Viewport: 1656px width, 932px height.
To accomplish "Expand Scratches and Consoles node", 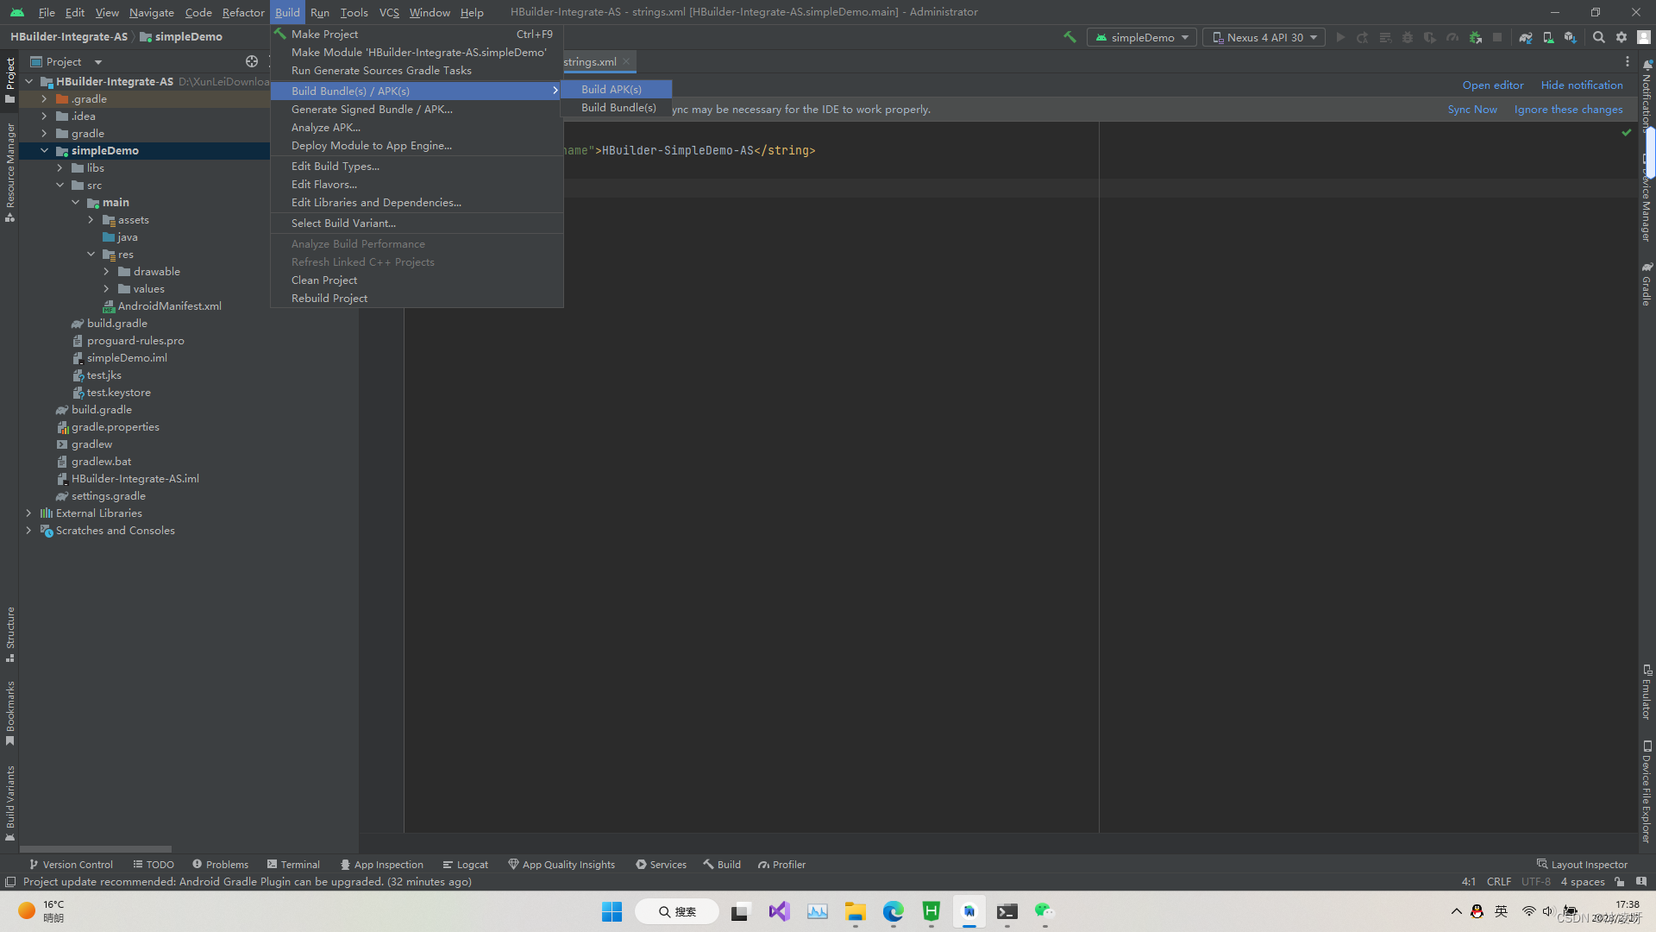I will click(28, 530).
